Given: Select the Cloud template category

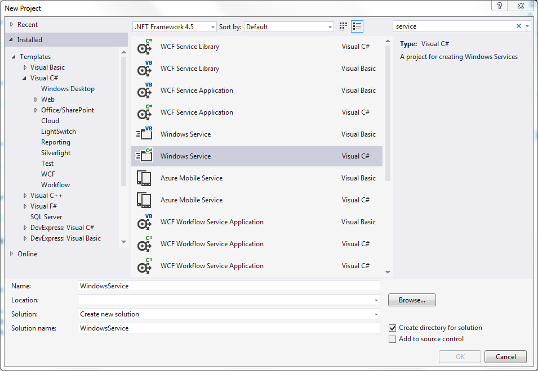Looking at the screenshot, I should point(50,121).
